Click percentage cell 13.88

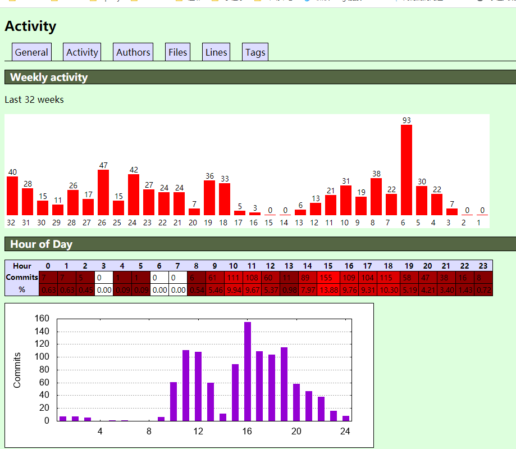tap(328, 290)
